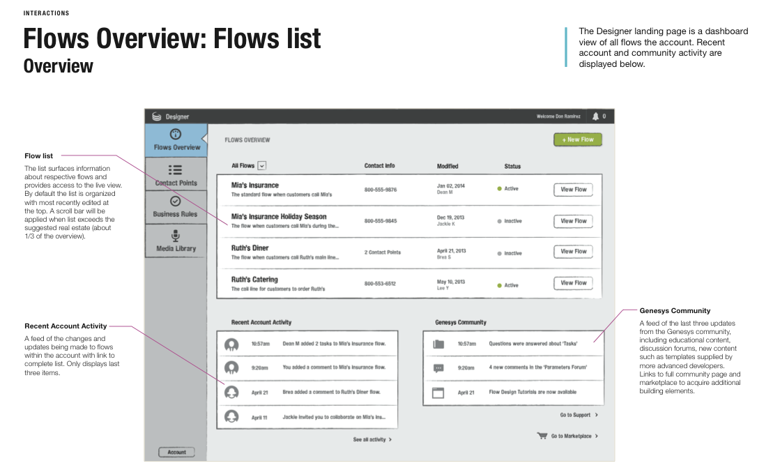Viewport: 773px width, 470px height.
Task: Select the 'Ruth's Diner' flow name
Action: (250, 248)
